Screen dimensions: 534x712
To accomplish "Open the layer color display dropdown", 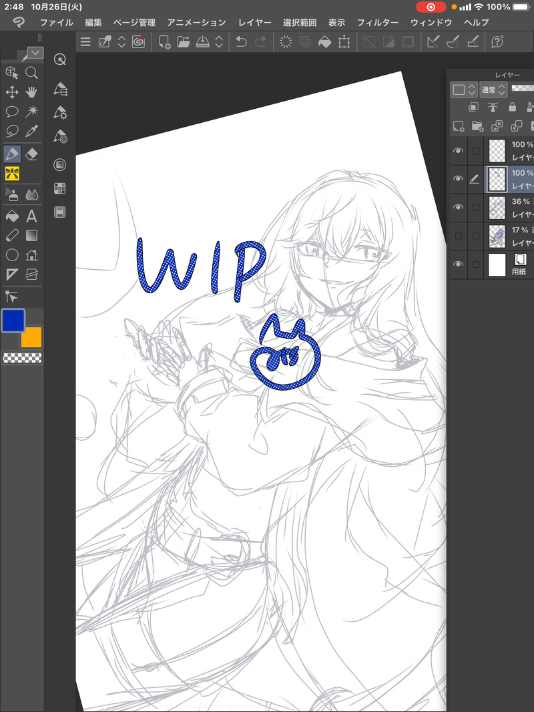I will point(464,90).
